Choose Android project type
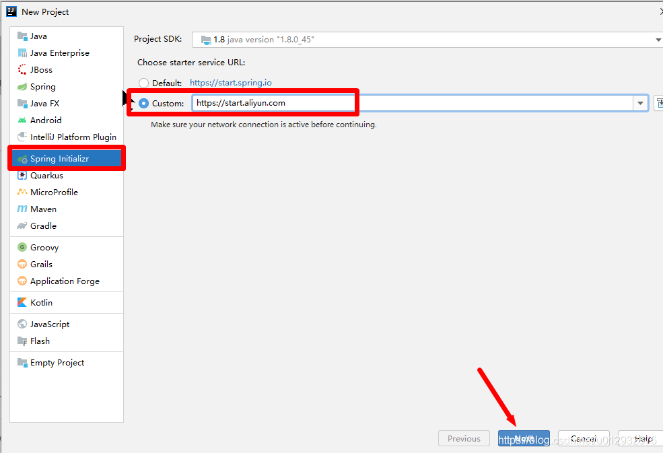 pos(67,120)
